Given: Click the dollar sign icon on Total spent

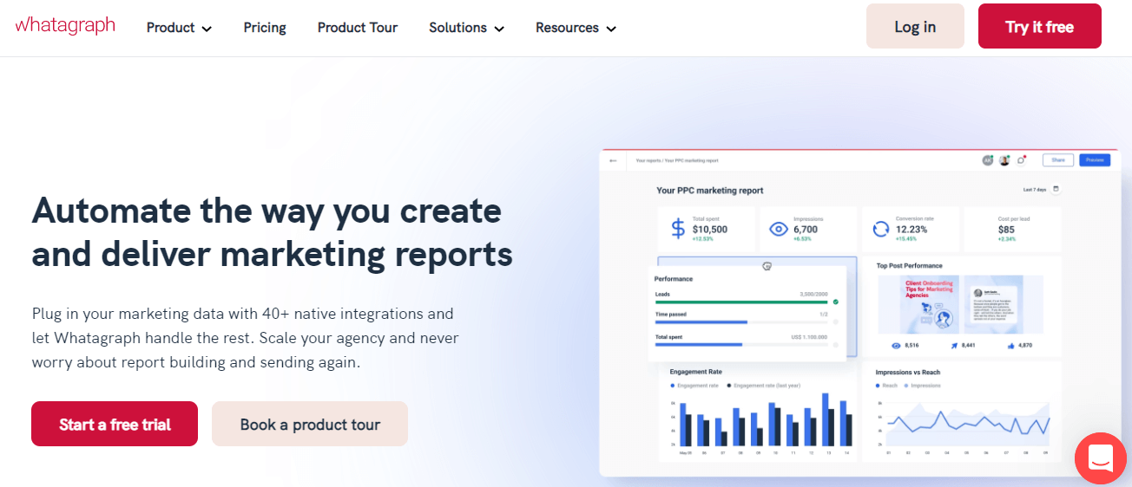Looking at the screenshot, I should tap(678, 229).
